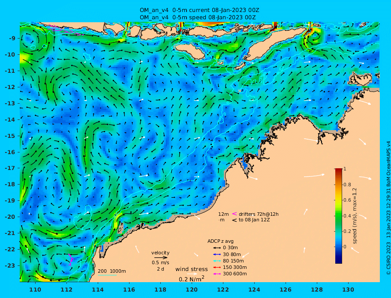The width and height of the screenshot is (391, 298).
Task: Click the color bar tick label '0.2'
Action: tap(347, 231)
